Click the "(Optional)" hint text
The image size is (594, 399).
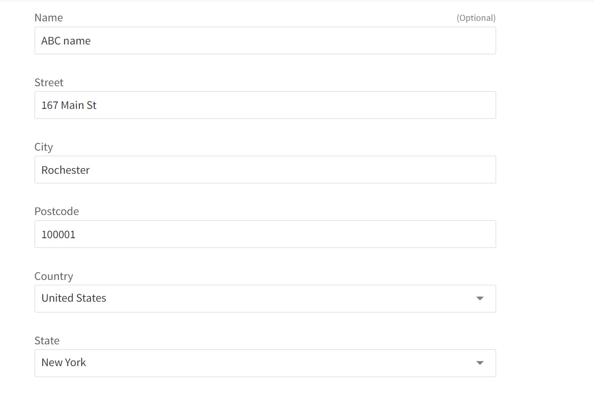tap(476, 18)
